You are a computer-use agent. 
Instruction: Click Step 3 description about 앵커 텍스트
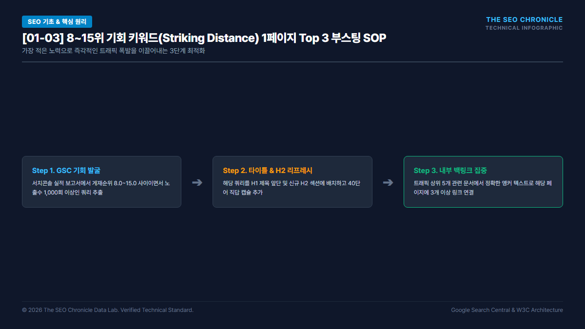(x=483, y=188)
